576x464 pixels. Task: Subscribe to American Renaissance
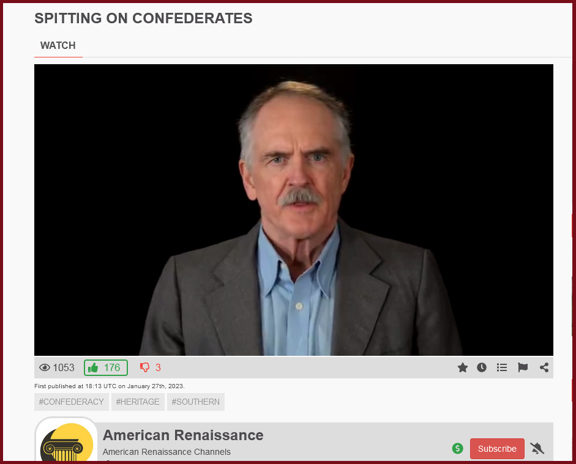click(497, 449)
